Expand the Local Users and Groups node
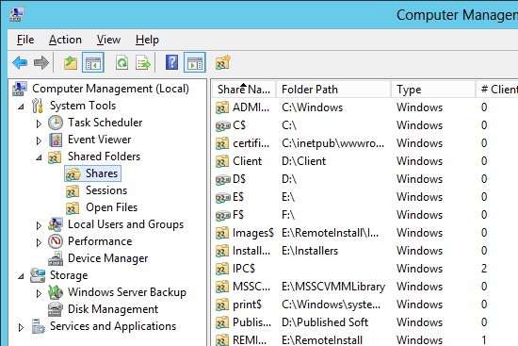This screenshot has width=518, height=346. click(39, 225)
